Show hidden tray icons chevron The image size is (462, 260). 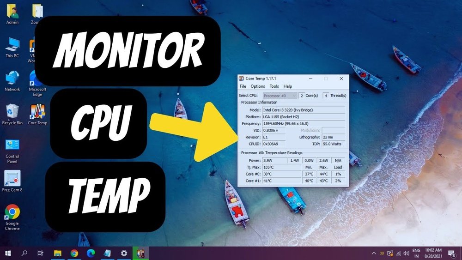[374, 253]
